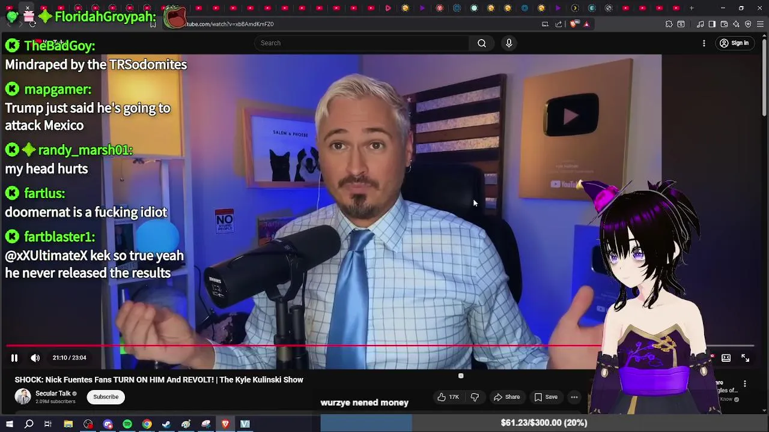Click the 21:10 / 23:04 time display
Screen dimensions: 769x432
pyautogui.click(x=69, y=358)
